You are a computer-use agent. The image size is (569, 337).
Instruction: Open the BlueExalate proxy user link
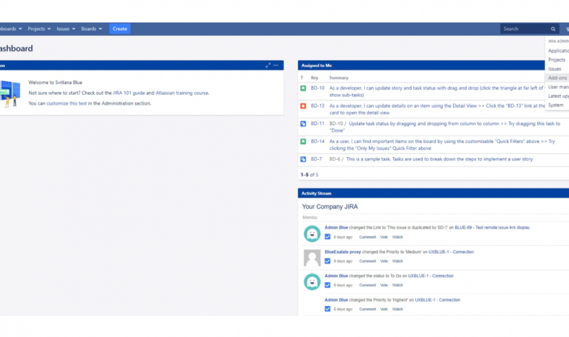click(342, 252)
